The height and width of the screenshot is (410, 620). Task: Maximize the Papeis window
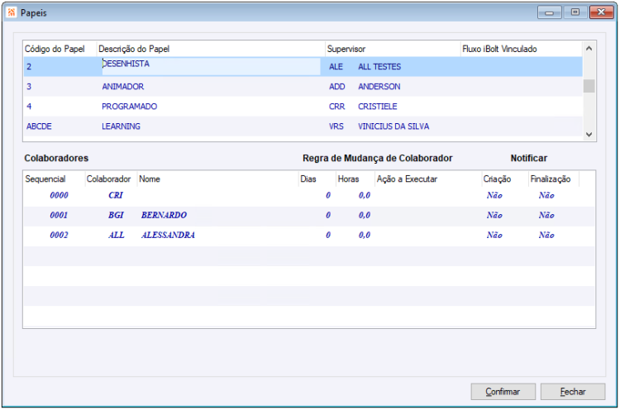click(x=575, y=12)
